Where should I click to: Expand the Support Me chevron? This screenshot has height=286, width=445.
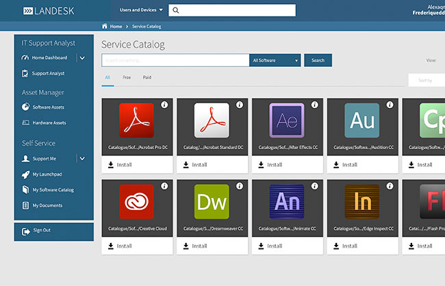(82, 159)
